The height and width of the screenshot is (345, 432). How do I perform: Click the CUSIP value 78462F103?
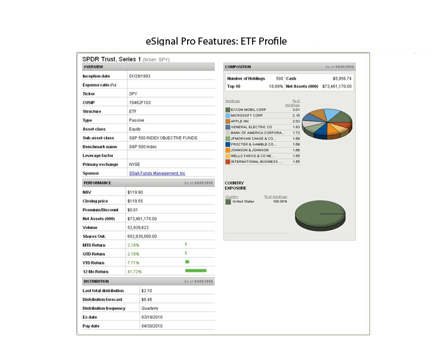click(140, 103)
